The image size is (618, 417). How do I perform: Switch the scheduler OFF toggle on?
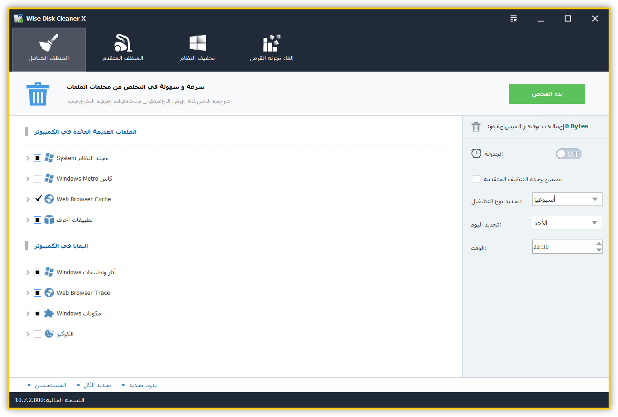[x=568, y=154]
